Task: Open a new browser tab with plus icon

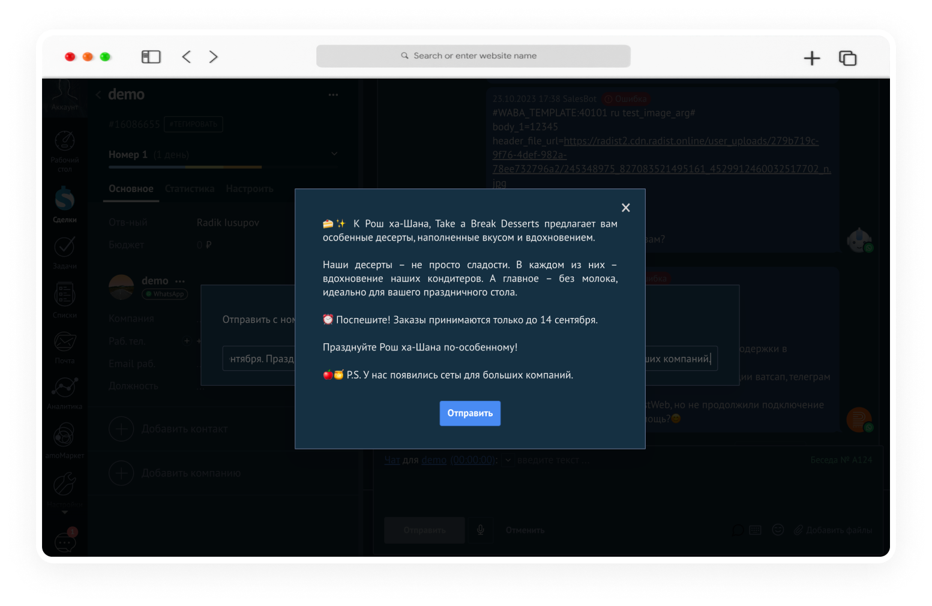Action: click(x=812, y=58)
